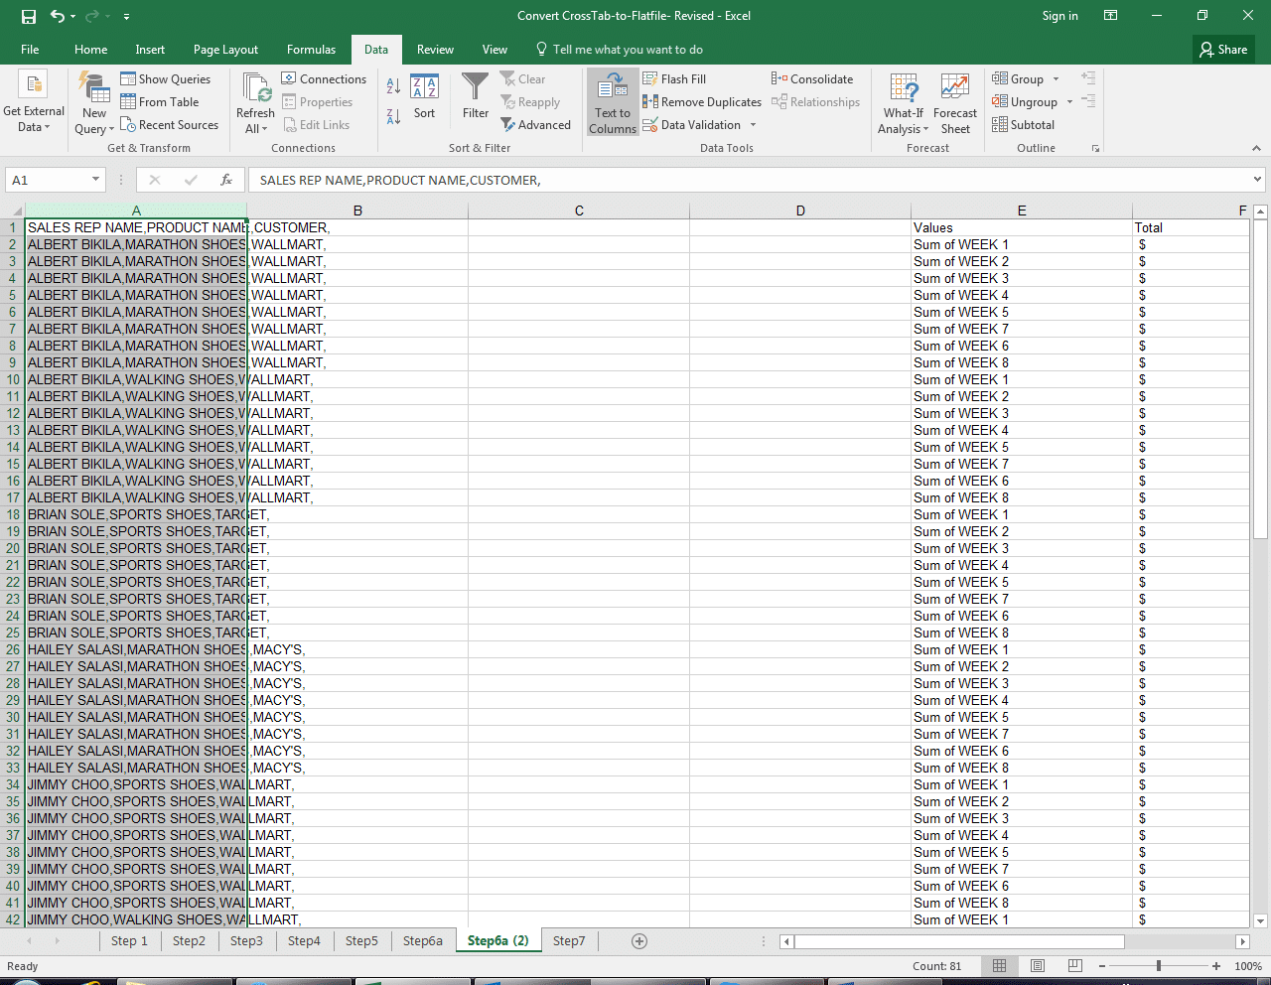
Task: Add a new sheet
Action: point(639,941)
